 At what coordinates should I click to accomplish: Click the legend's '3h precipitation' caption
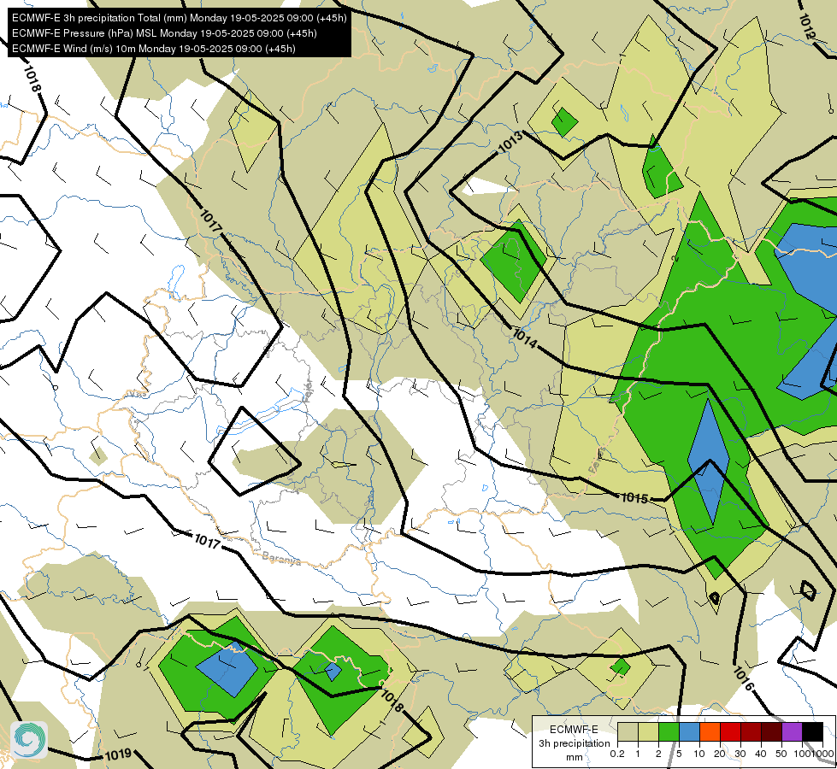pos(574,743)
